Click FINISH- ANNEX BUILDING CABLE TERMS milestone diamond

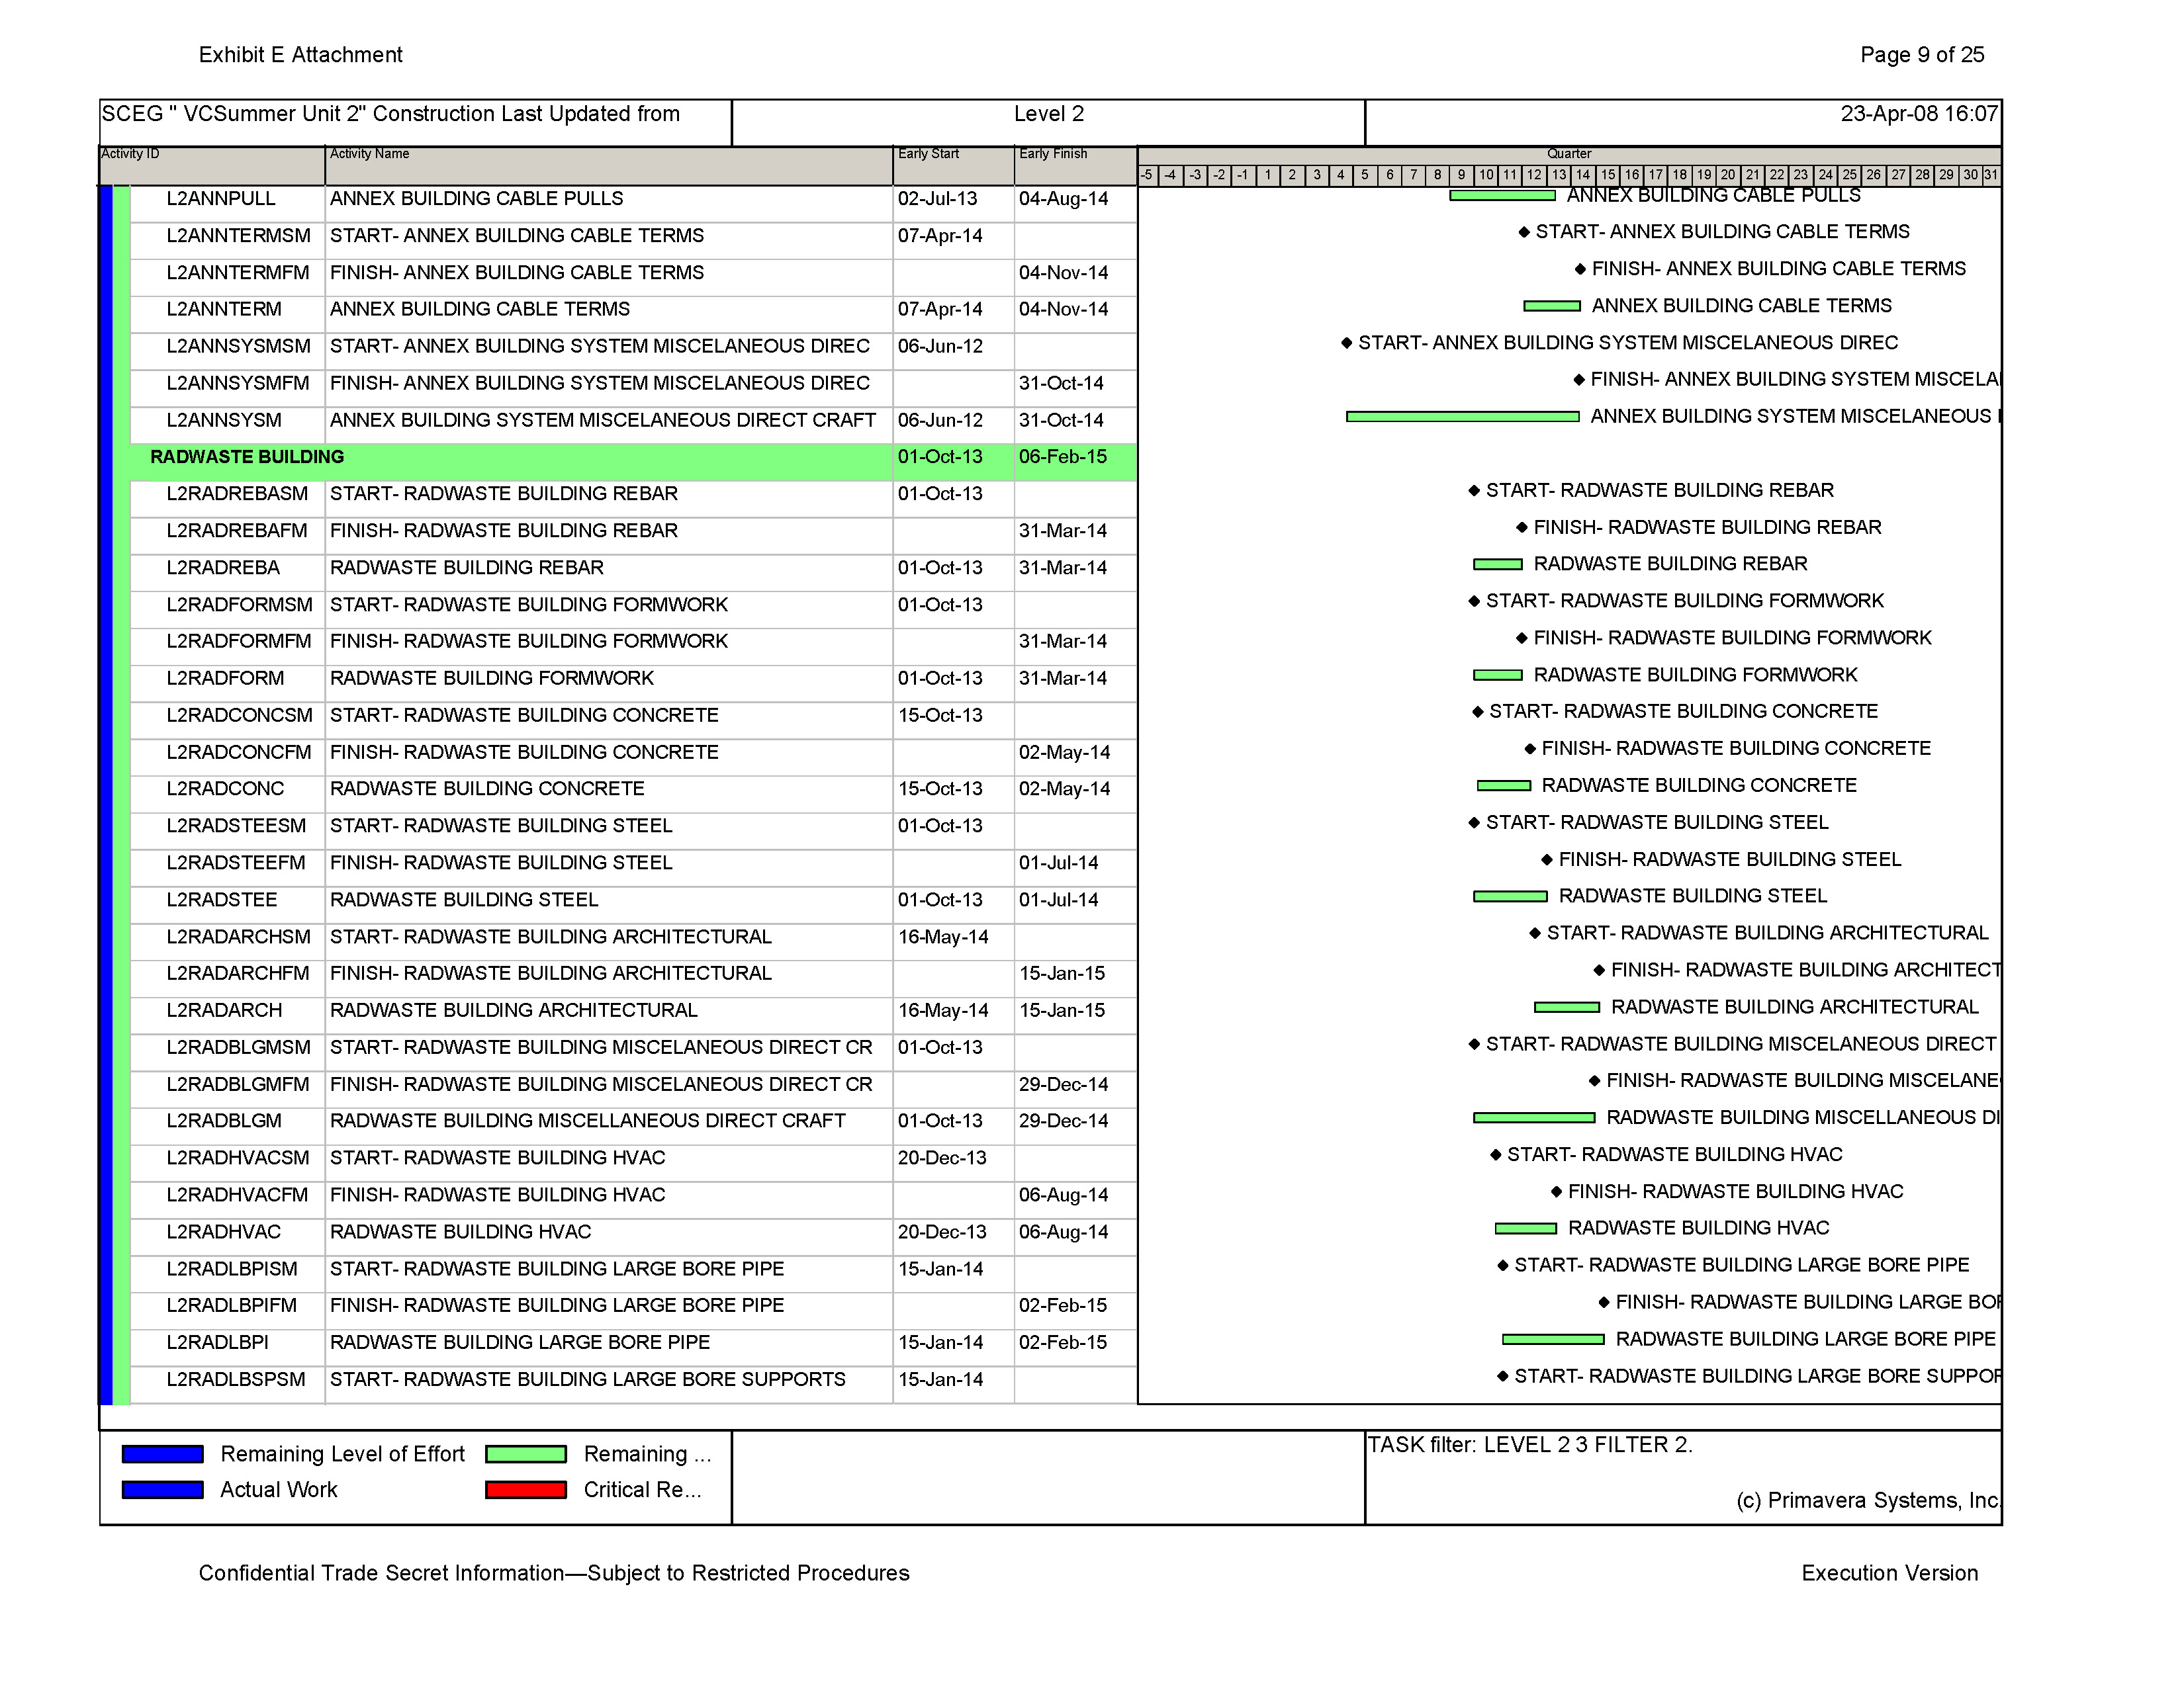click(1580, 269)
